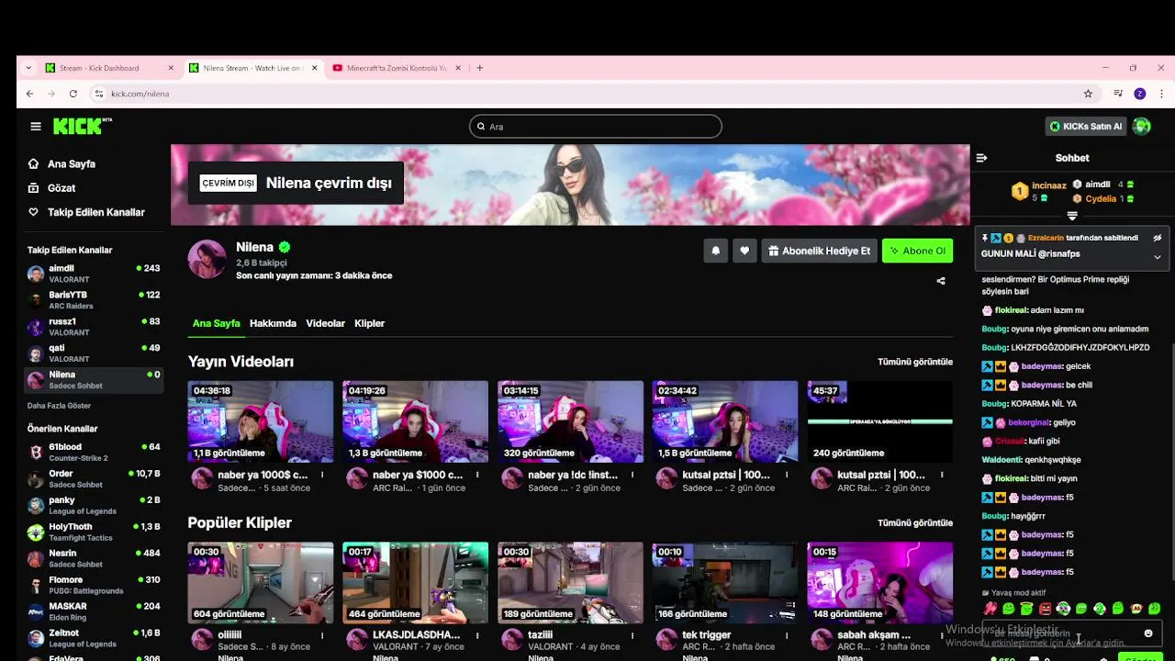Screen dimensions: 1175x661
Task: Open options menu for 02:34:42 video
Action: coord(787,475)
